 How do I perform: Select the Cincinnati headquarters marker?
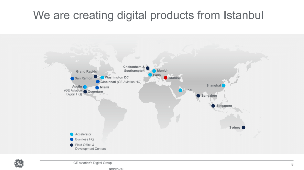pos(98,82)
